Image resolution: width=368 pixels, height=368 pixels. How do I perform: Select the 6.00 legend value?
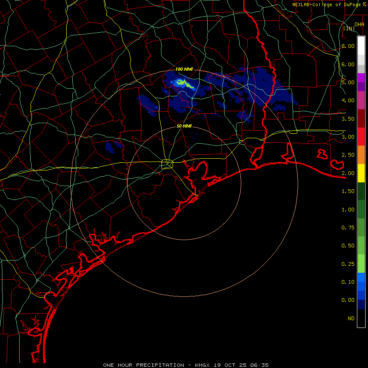tap(348, 64)
